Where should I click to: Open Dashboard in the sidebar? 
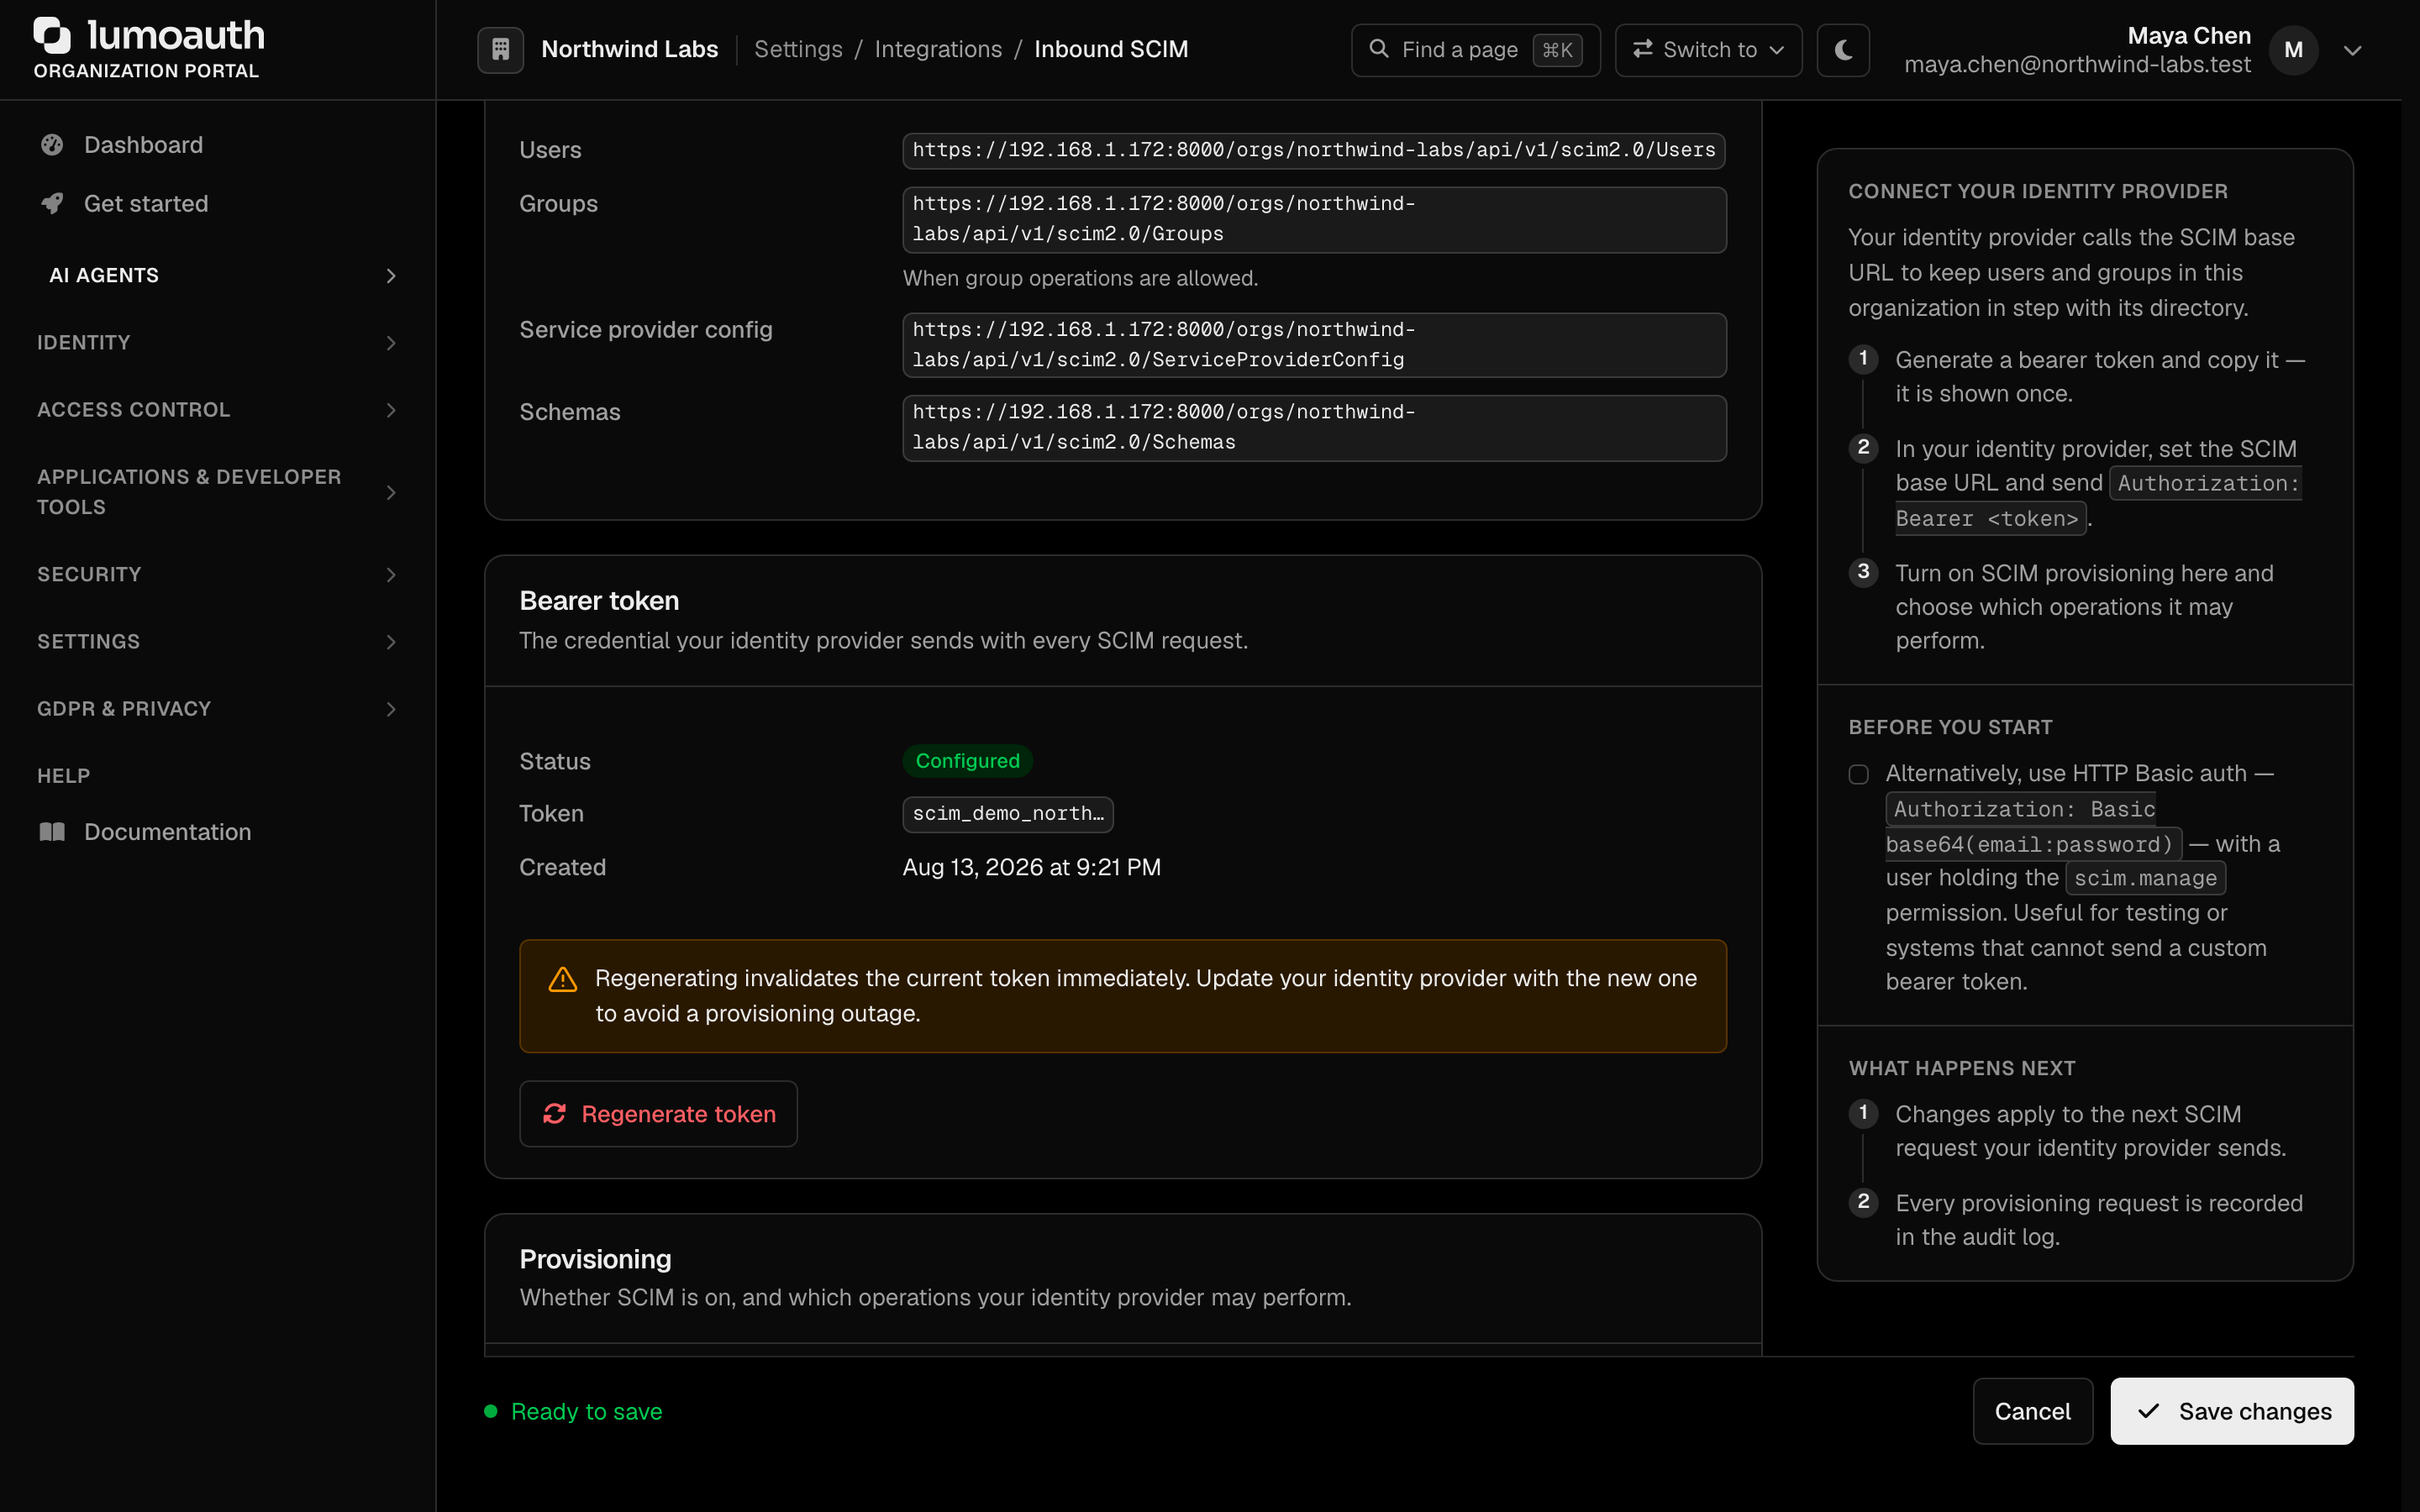[218, 145]
